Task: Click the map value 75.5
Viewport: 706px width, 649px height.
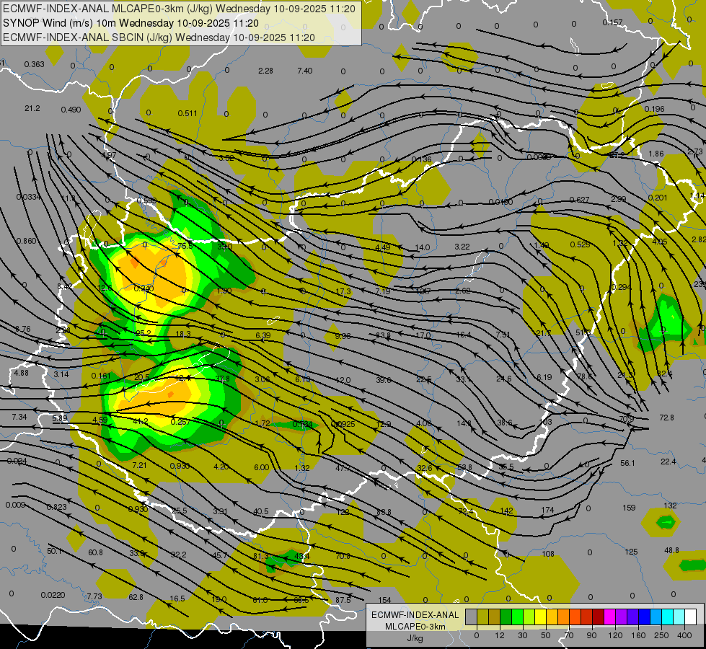Action: 185,246
